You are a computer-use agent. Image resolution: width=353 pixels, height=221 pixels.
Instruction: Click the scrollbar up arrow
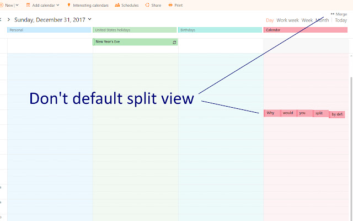351,56
